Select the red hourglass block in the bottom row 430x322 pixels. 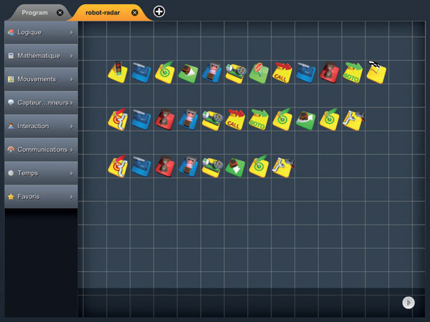[165, 167]
